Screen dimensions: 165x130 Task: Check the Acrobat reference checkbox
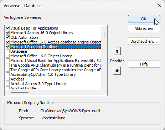point(8,79)
